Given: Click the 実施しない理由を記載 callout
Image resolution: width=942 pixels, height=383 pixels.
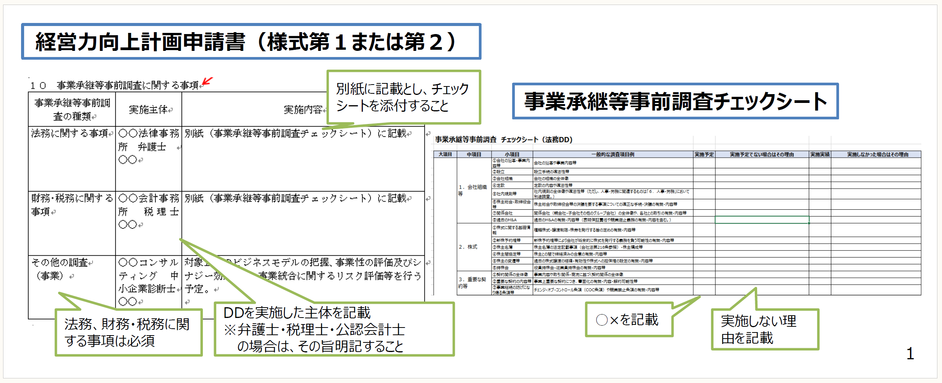Looking at the screenshot, I should (x=764, y=329).
